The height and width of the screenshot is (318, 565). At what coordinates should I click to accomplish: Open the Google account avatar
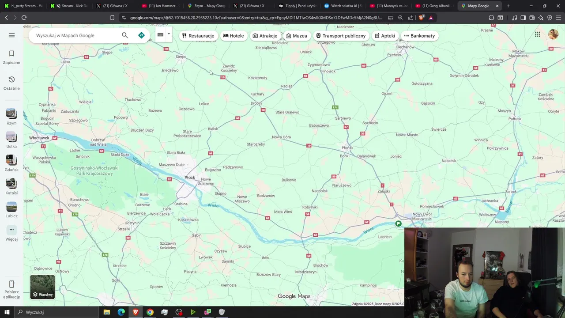pos(553,34)
